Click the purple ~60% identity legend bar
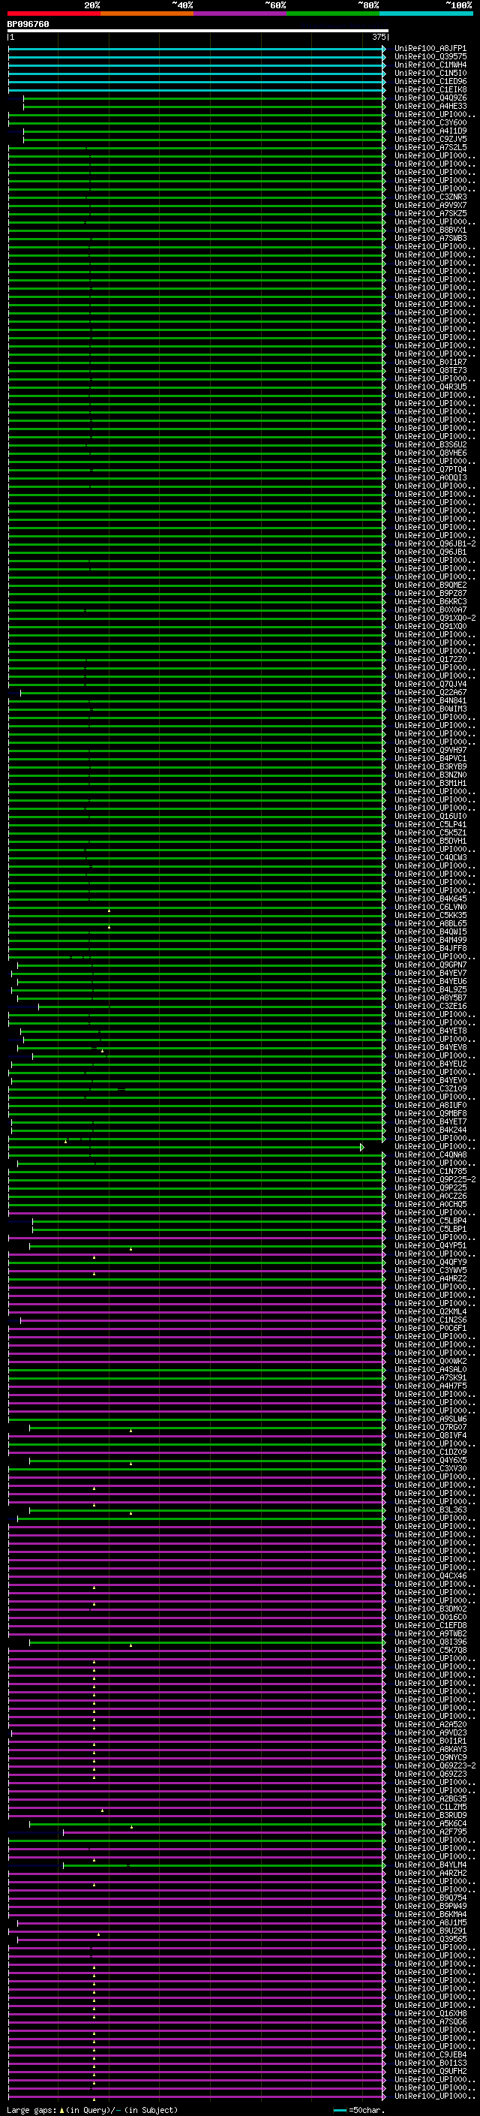 (x=241, y=14)
